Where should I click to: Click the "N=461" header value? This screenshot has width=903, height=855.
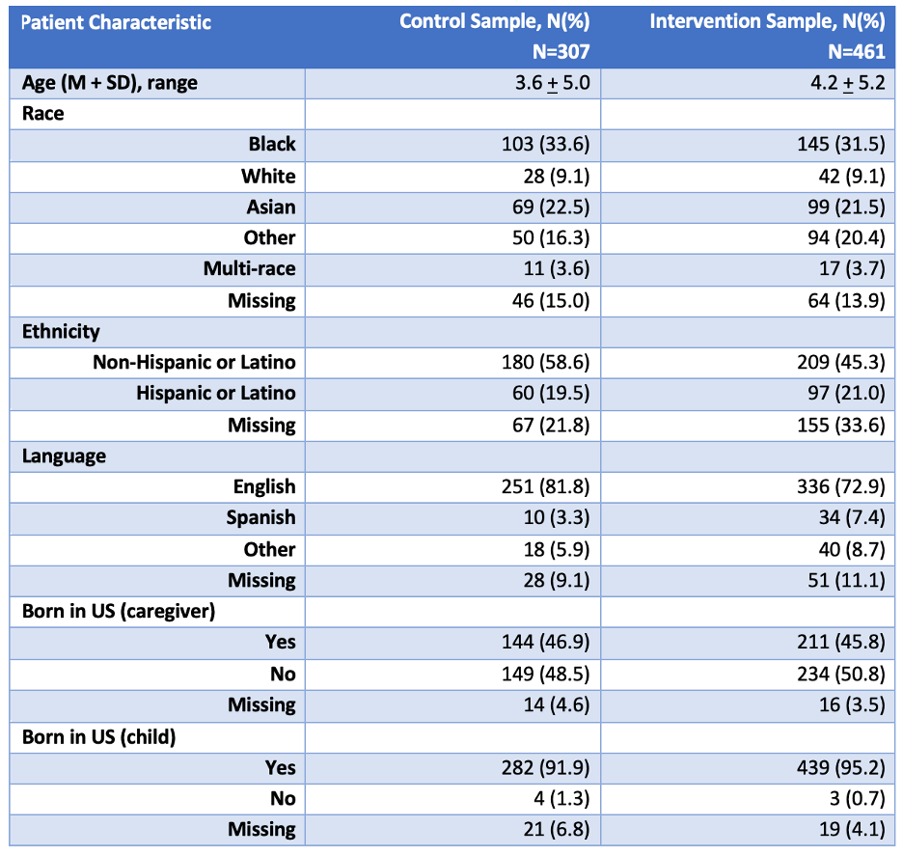pyautogui.click(x=857, y=52)
